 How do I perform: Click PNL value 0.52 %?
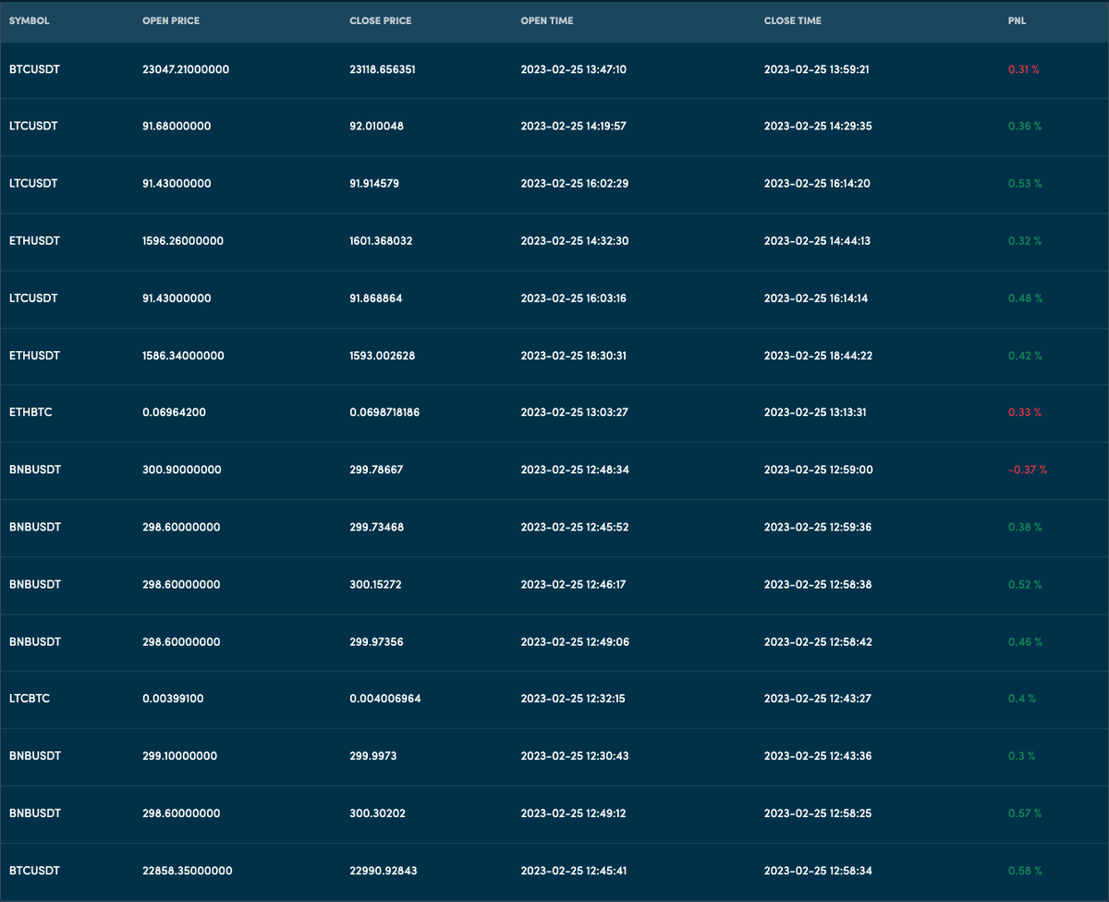(x=1025, y=584)
